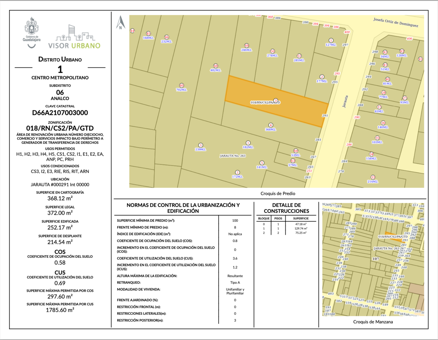Select the 129.74 m² superficie table cell
This screenshot has height=340, width=438.
[x=301, y=228]
